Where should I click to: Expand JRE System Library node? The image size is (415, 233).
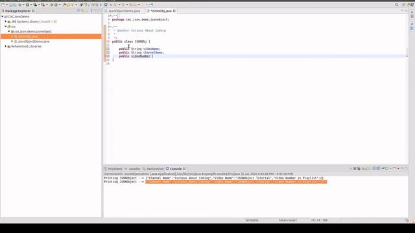point(6,21)
